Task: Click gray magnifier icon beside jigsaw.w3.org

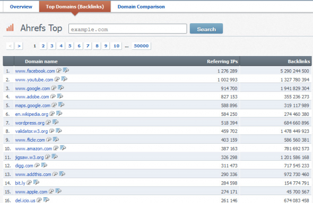Action: [48, 157]
